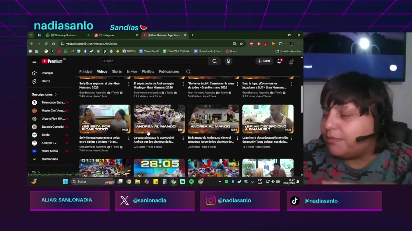Open options for "Sol y Ema" video
Screen dimensions: 412x231
tap(129, 84)
